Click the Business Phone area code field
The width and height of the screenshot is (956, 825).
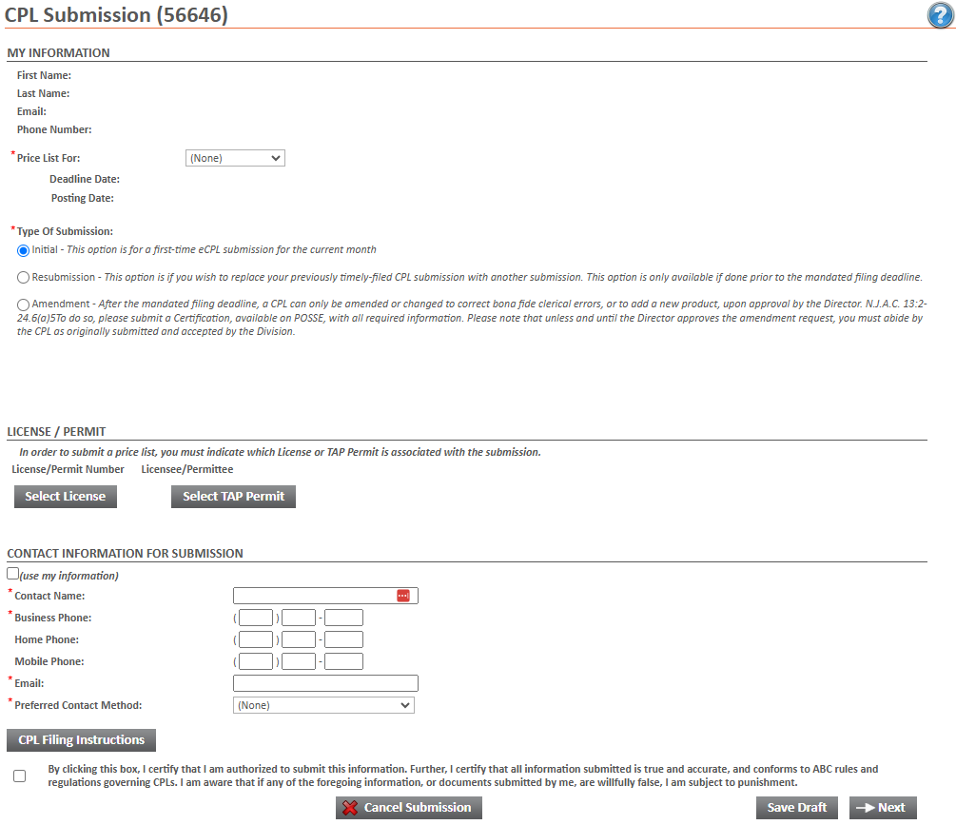pos(256,618)
